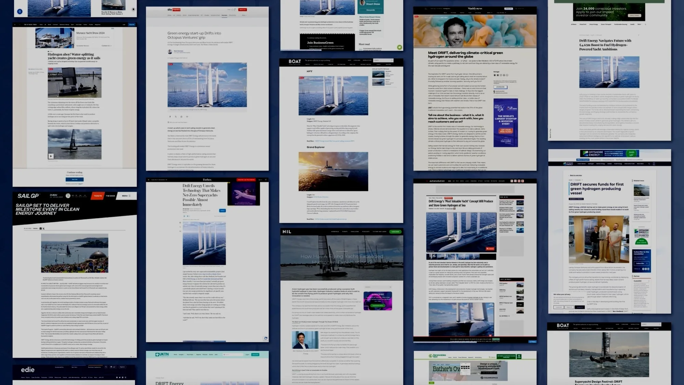Click the HIL logo
This screenshot has height=385, width=684.
click(287, 231)
